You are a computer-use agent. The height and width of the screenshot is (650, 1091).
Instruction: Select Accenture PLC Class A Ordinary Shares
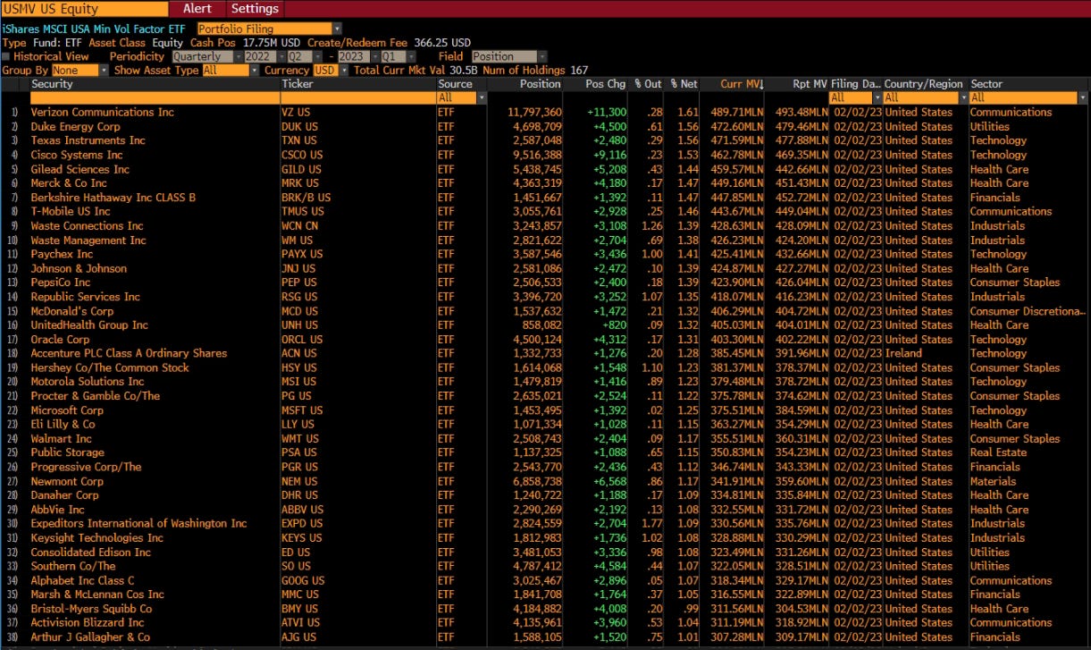pos(129,353)
